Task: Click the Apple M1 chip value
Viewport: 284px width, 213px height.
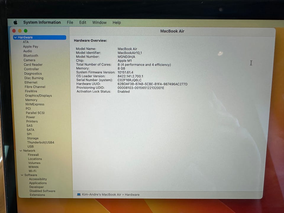Action: pos(125,61)
